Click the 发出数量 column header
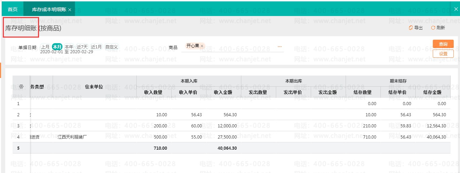The width and height of the screenshot is (460, 173). pos(258,92)
